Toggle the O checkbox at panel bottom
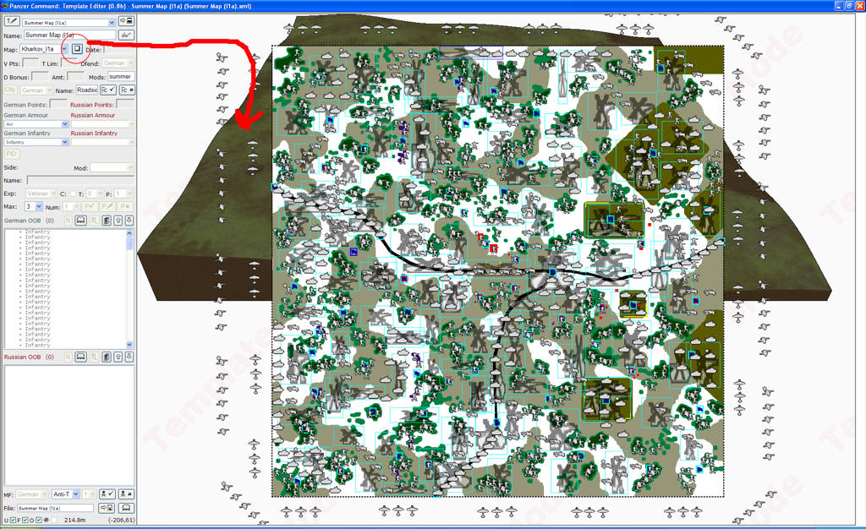Image resolution: width=866 pixels, height=529 pixels. (x=39, y=521)
